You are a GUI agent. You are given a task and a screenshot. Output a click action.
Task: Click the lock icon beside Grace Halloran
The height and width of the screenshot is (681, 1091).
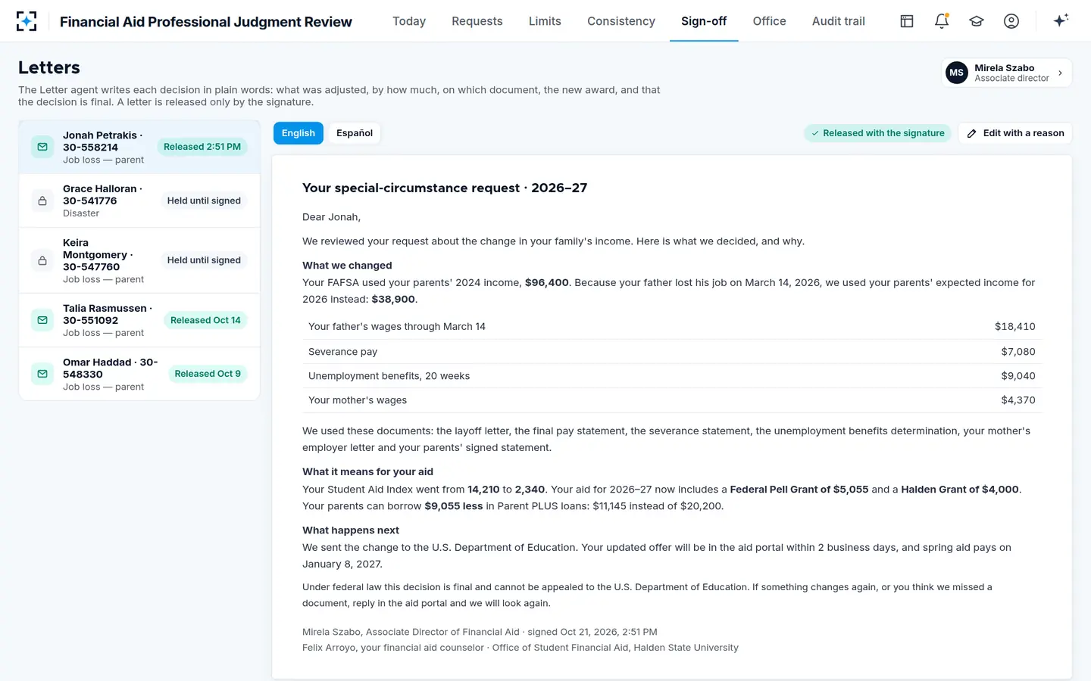(x=42, y=201)
